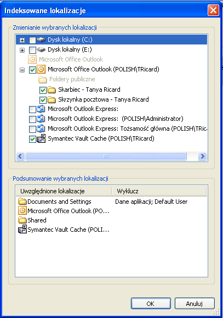Select Documents and Settings in summary list
Screen dimensions: 223x318
coord(59,202)
